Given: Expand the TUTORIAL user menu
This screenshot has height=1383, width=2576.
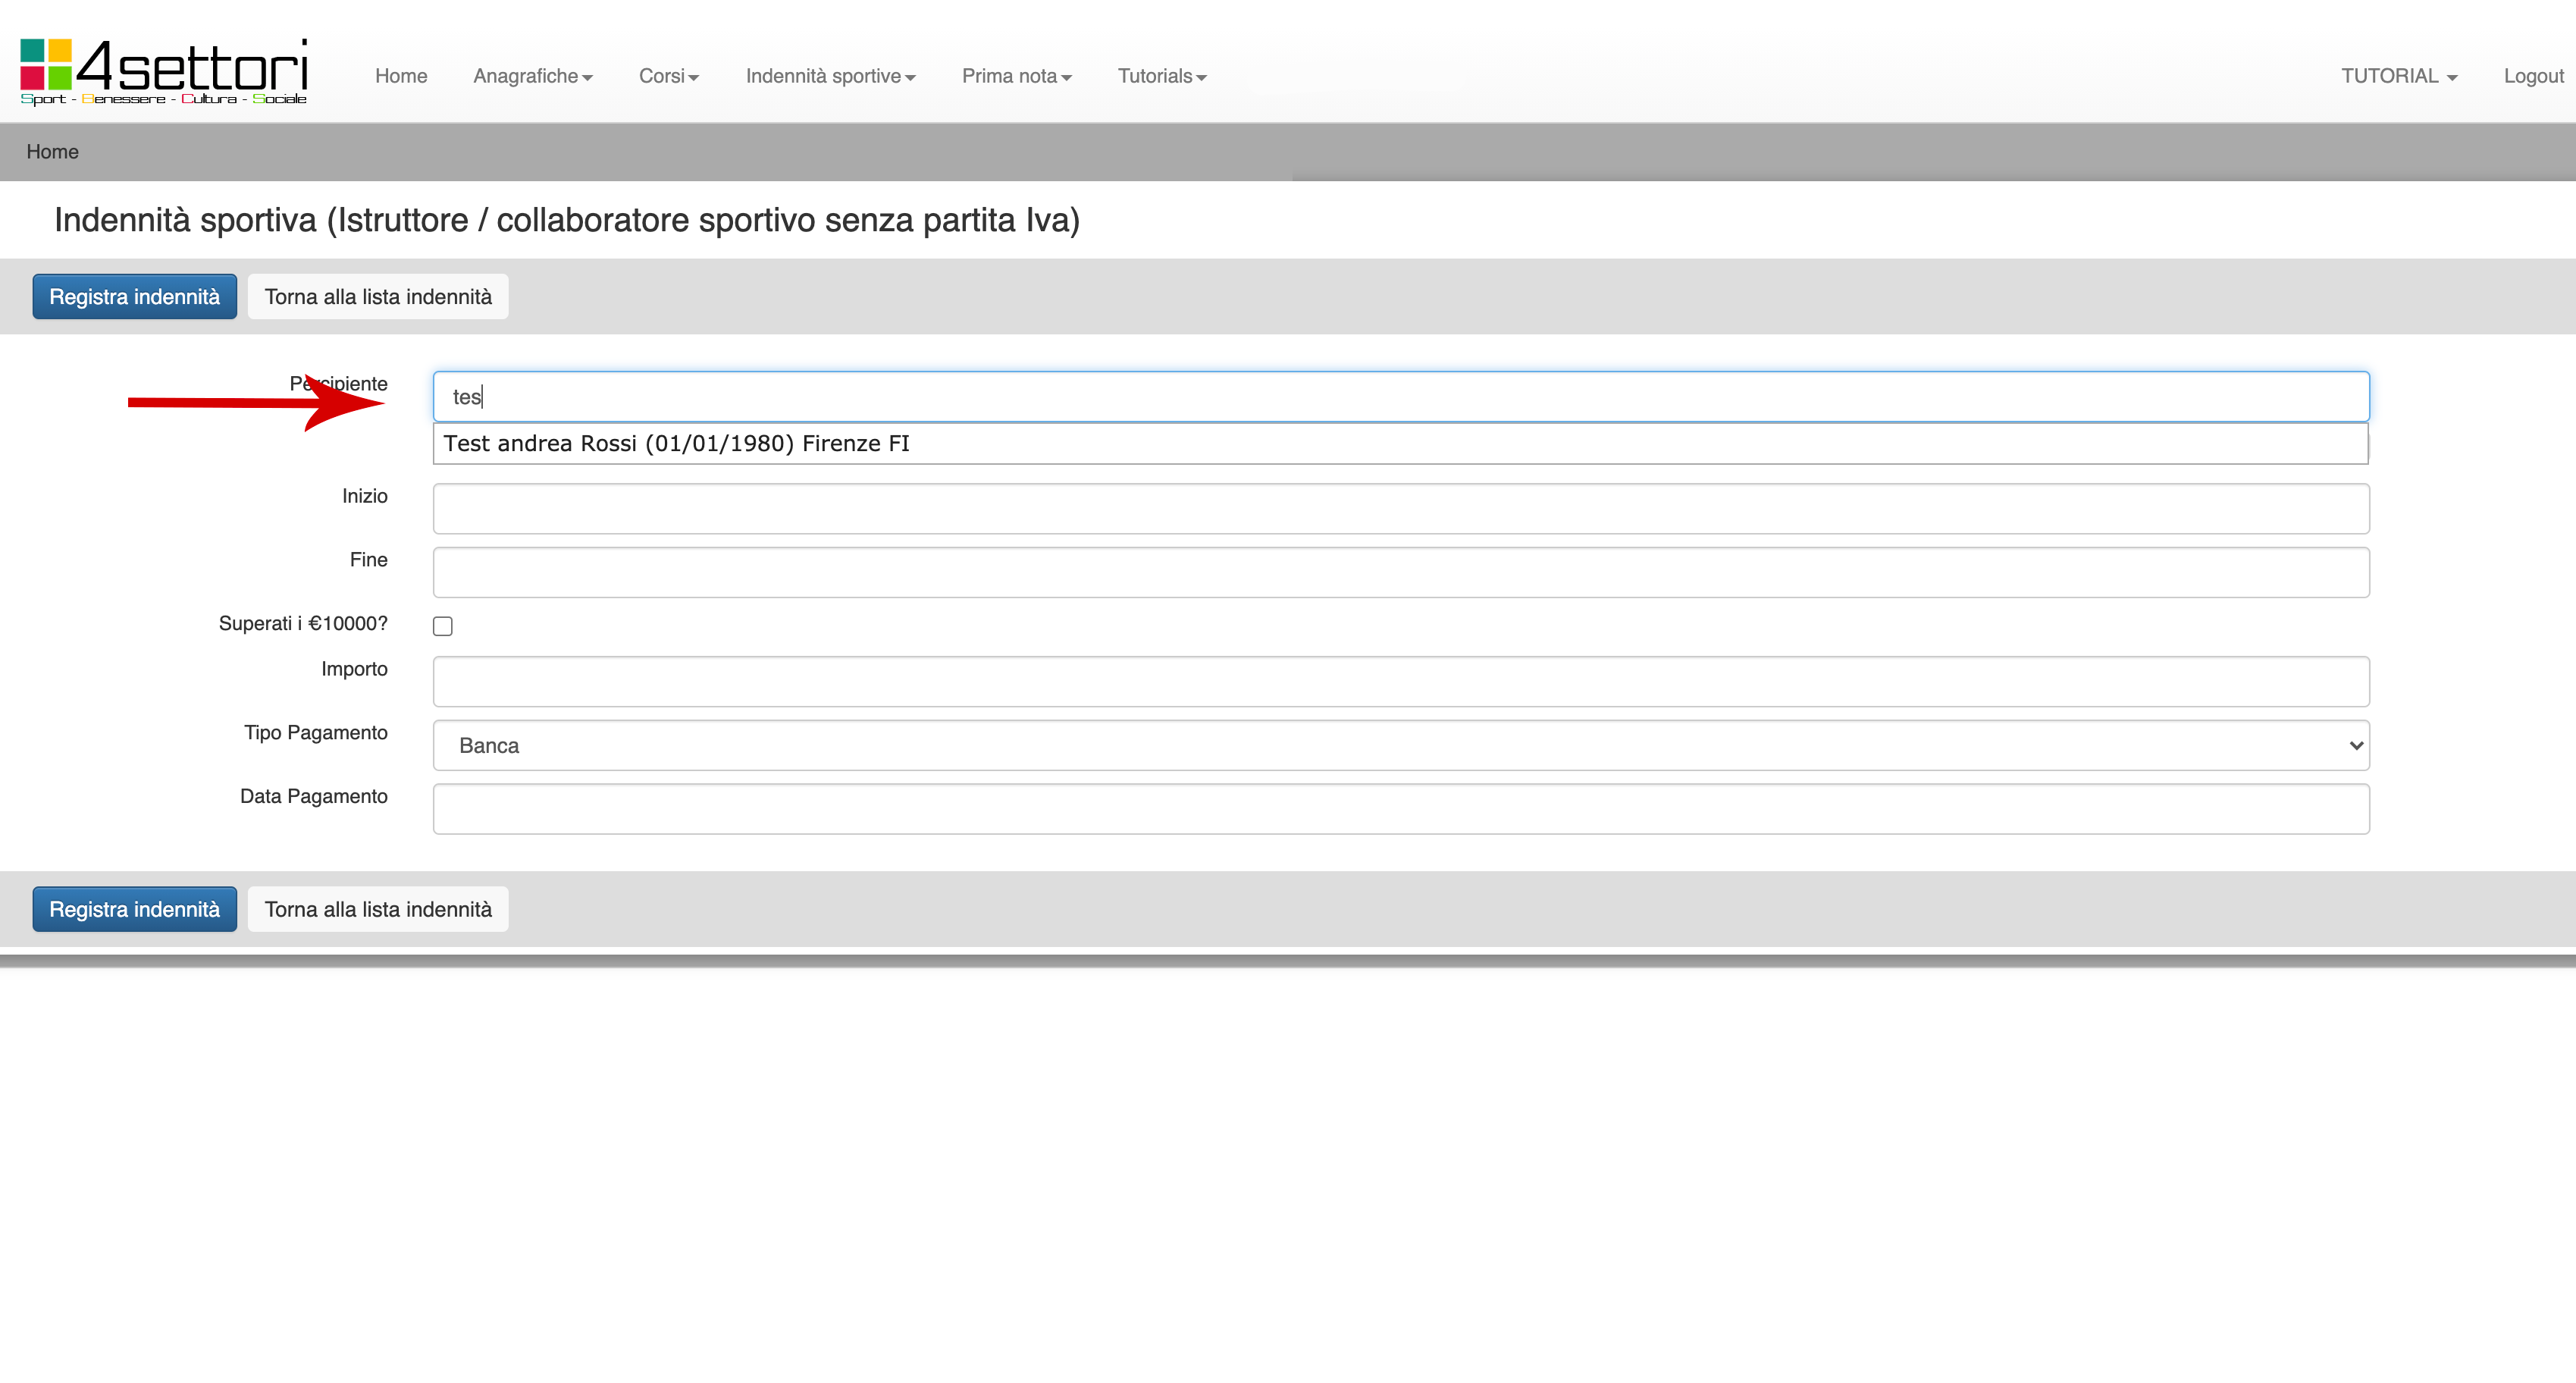Looking at the screenshot, I should tap(2398, 76).
